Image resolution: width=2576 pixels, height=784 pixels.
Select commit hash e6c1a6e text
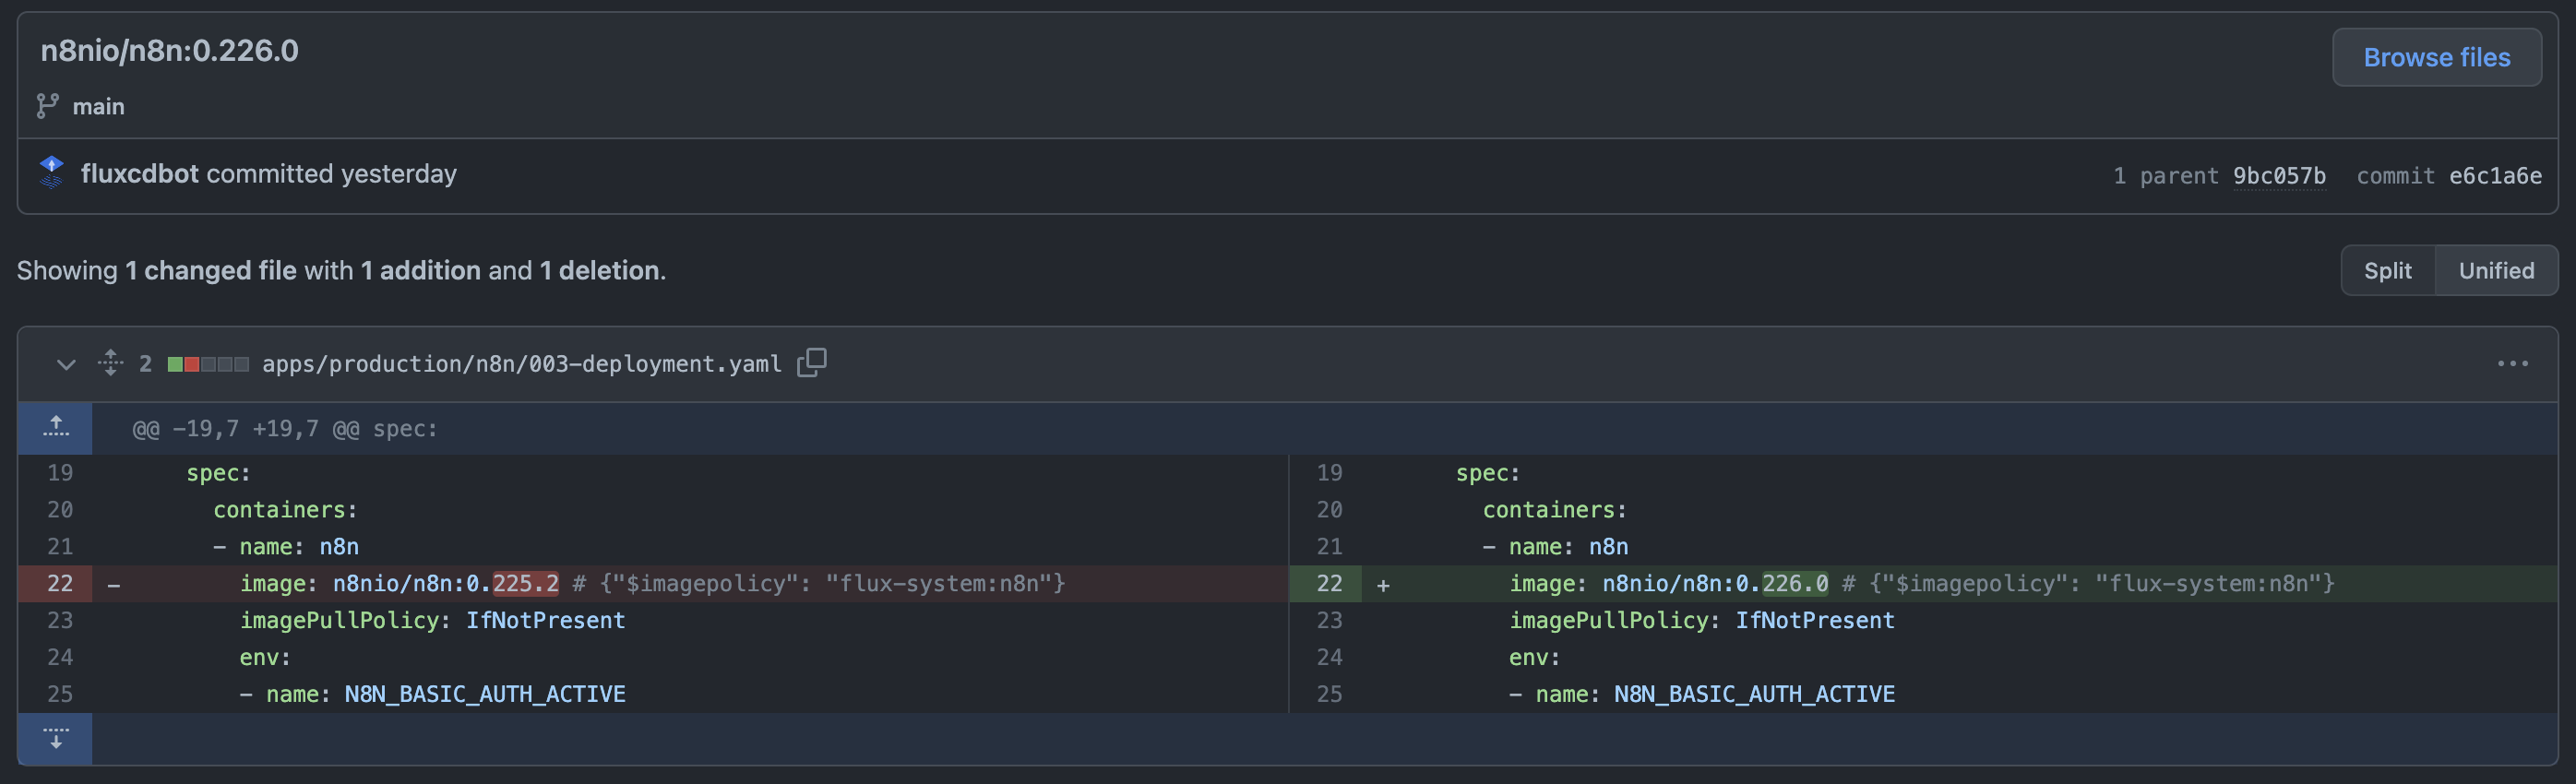2495,176
